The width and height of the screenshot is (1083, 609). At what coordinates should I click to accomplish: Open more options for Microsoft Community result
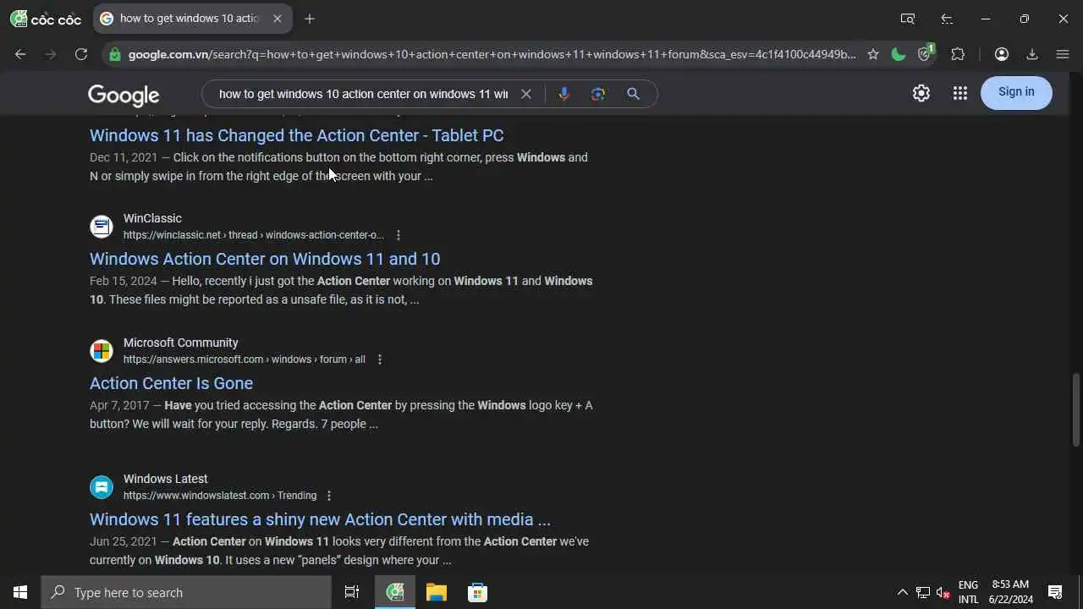pyautogui.click(x=380, y=359)
